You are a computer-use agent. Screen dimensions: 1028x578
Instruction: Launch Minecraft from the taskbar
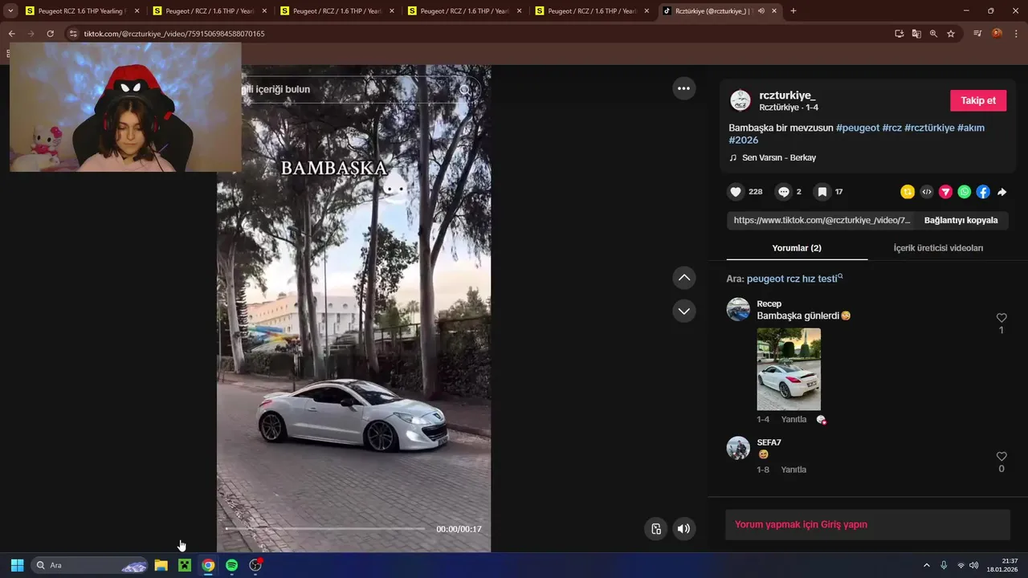point(184,565)
